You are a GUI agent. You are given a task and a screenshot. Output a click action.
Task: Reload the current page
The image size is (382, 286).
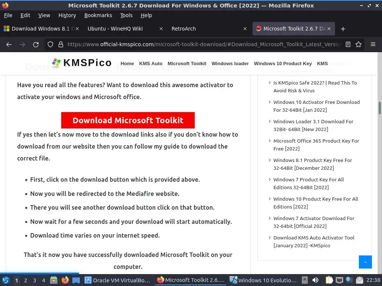click(x=36, y=44)
